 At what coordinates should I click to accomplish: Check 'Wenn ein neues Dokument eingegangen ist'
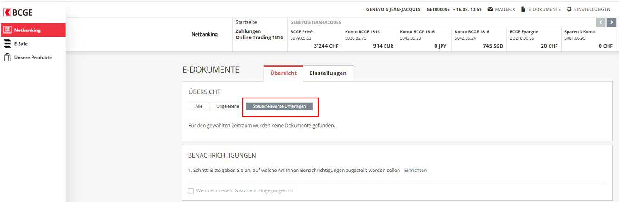[190, 190]
